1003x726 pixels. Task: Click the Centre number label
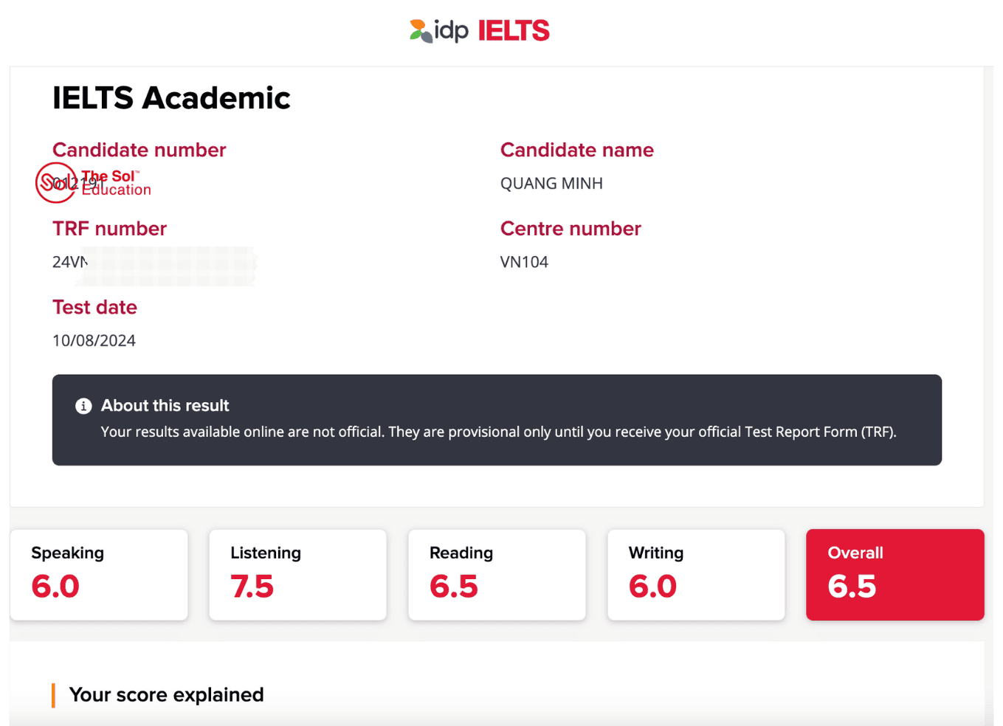[x=571, y=229]
